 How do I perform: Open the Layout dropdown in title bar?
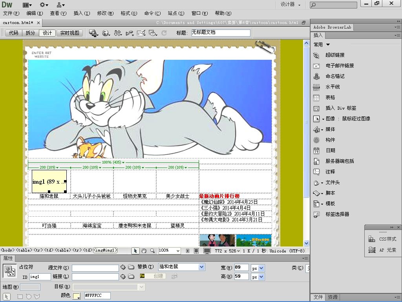[x=27, y=5]
